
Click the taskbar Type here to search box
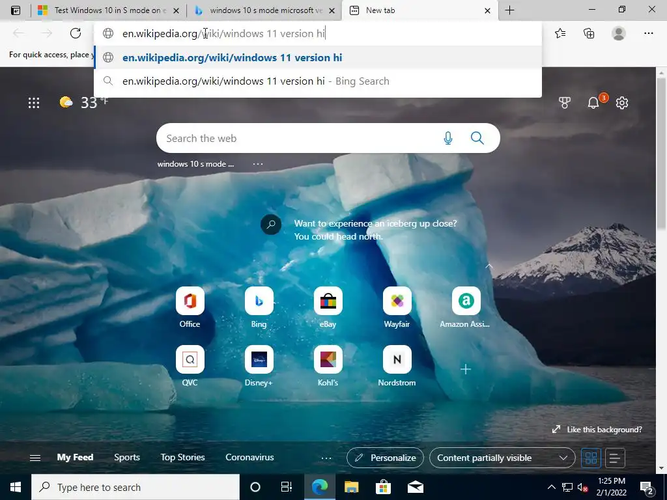tap(135, 487)
